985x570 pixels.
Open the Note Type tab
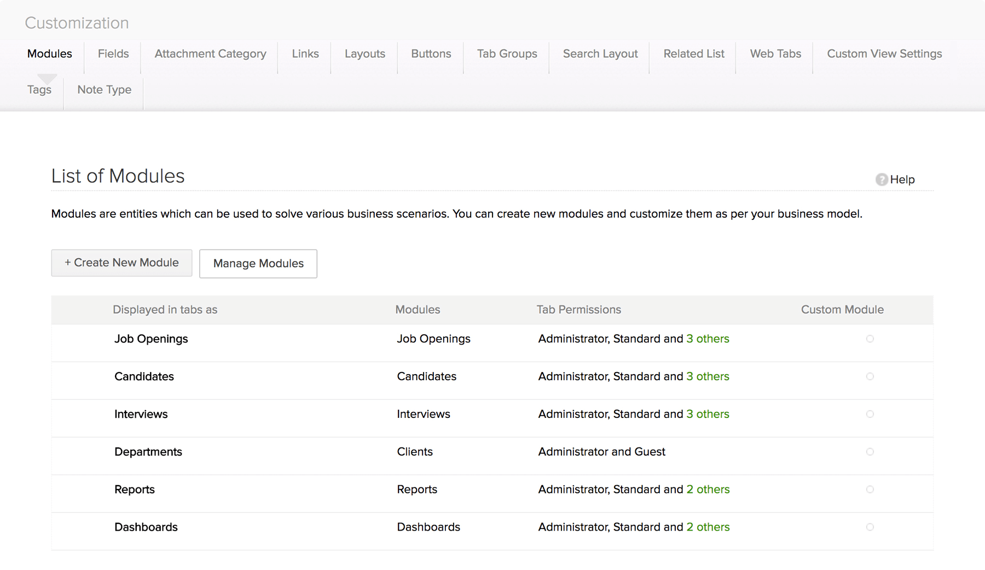coord(104,90)
